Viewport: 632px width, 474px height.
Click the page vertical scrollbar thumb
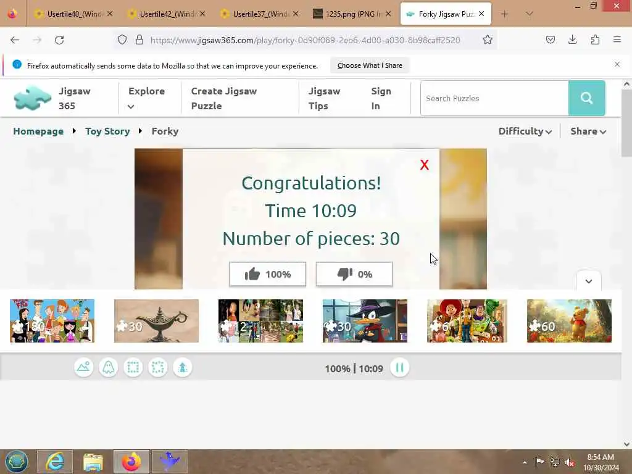point(626,123)
